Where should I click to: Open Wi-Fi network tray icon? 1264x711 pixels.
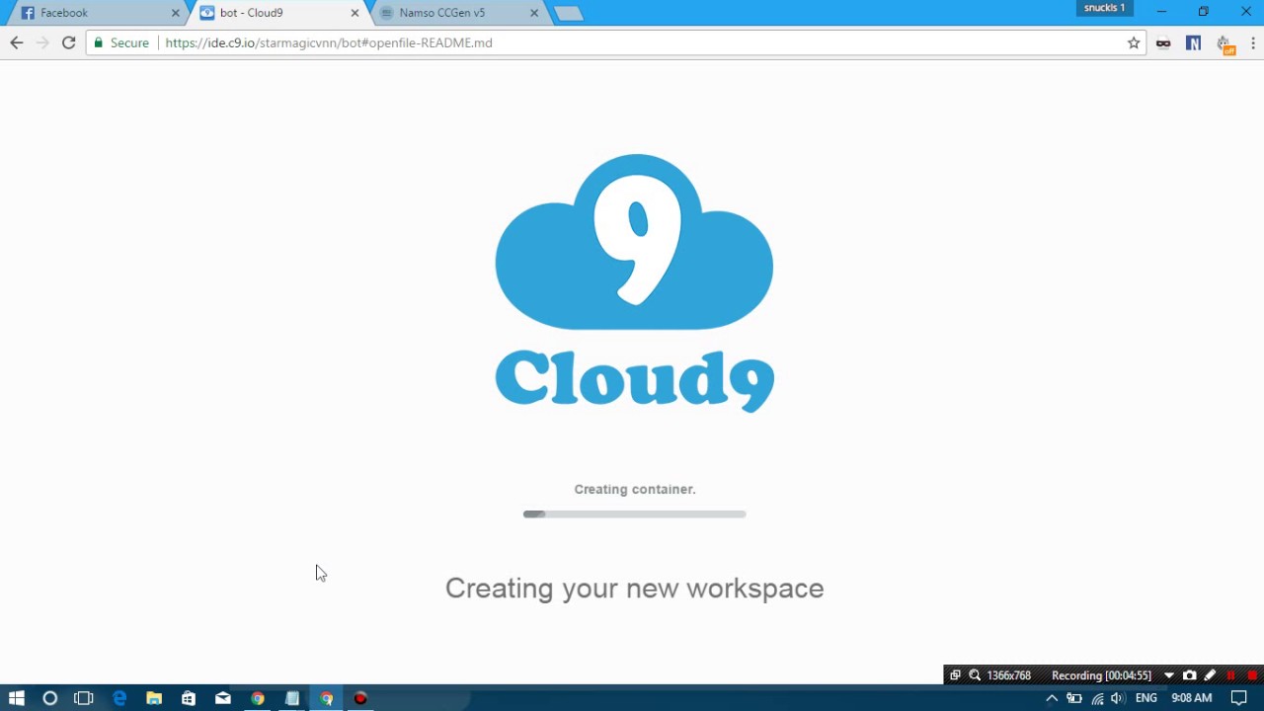coord(1097,698)
